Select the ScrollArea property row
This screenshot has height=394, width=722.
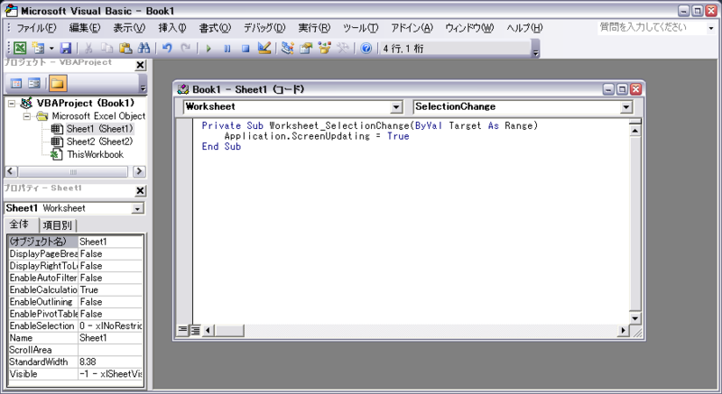[76, 351]
